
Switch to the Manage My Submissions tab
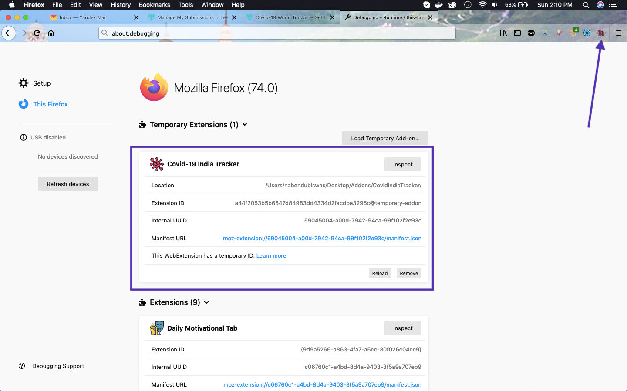192,17
